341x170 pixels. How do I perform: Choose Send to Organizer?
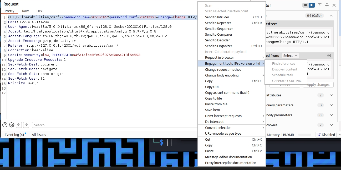coord(231,46)
